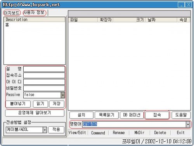
Task: Click the date text in status bar
Action: click(168, 141)
